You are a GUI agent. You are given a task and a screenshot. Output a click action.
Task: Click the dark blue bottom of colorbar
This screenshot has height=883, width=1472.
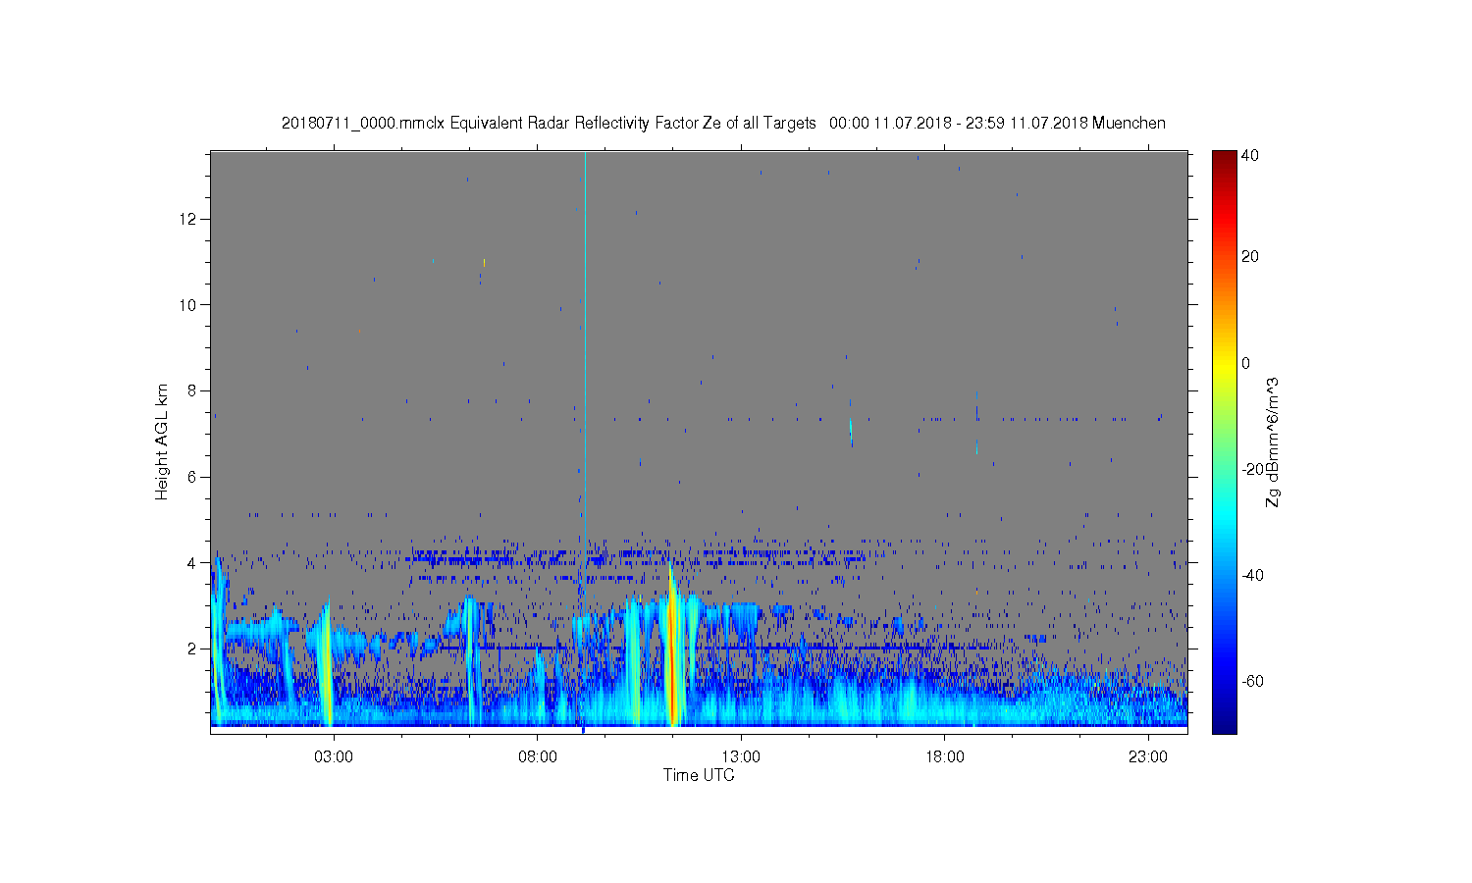coord(1224,724)
